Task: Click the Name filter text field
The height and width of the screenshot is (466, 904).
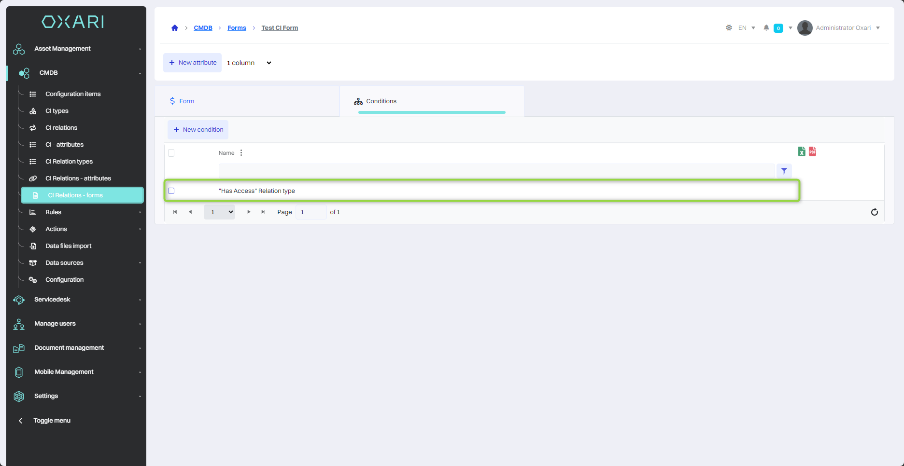Action: point(496,171)
